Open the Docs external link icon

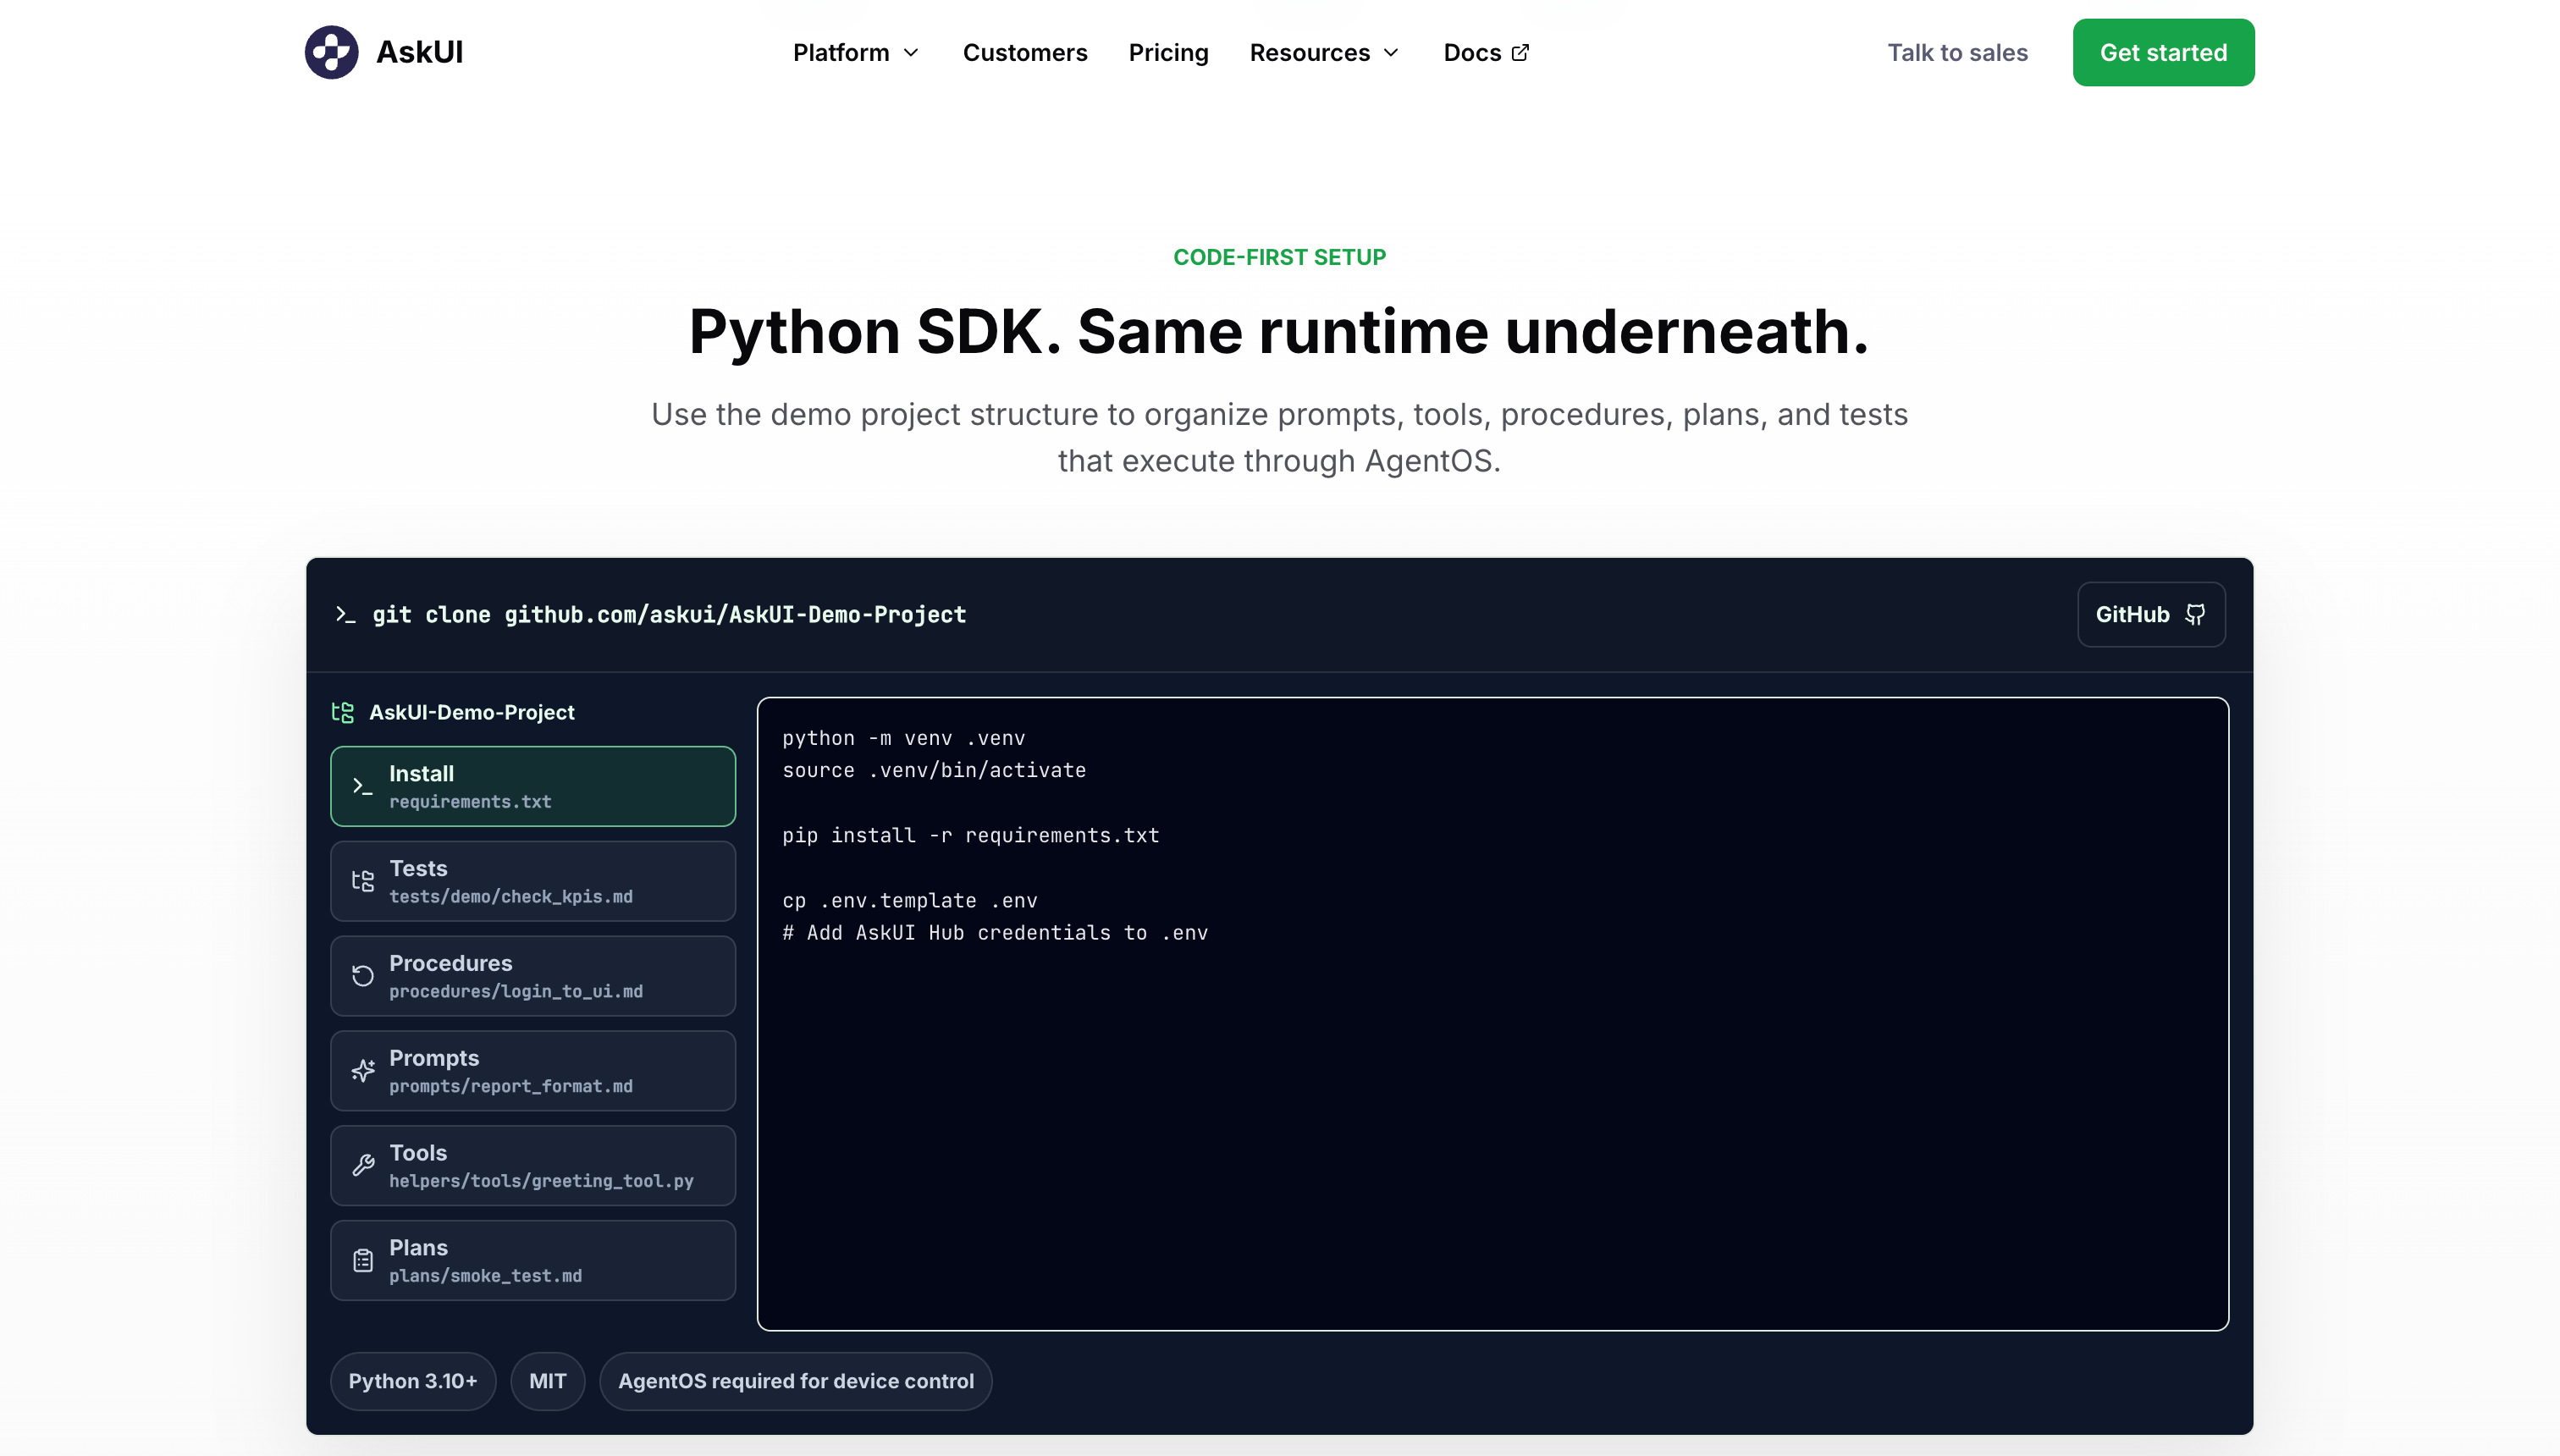coord(1521,52)
